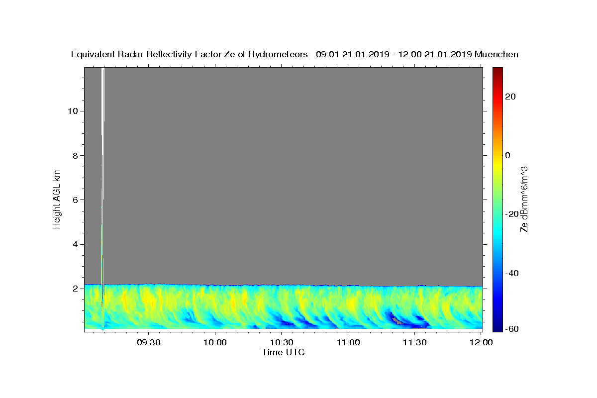The image size is (597, 398).
Task: Click the 'Time UTC' axis label
Action: (283, 353)
